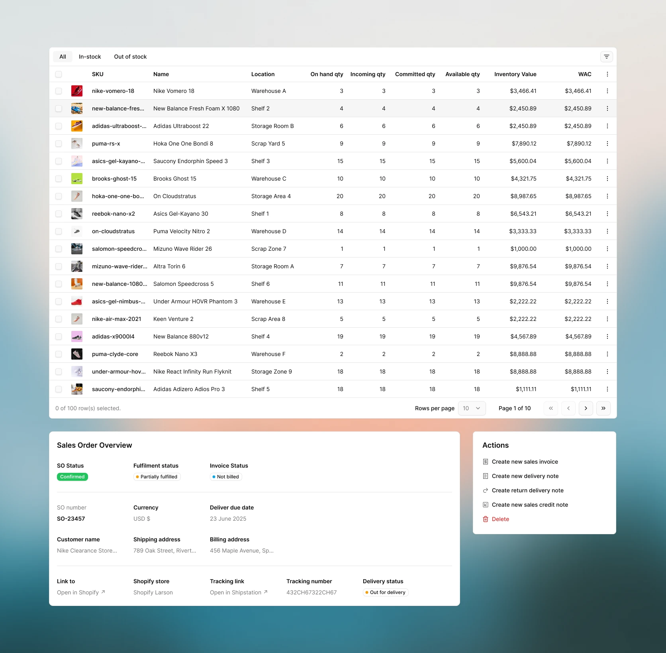Open row menu for on-cloudstratus

607,231
